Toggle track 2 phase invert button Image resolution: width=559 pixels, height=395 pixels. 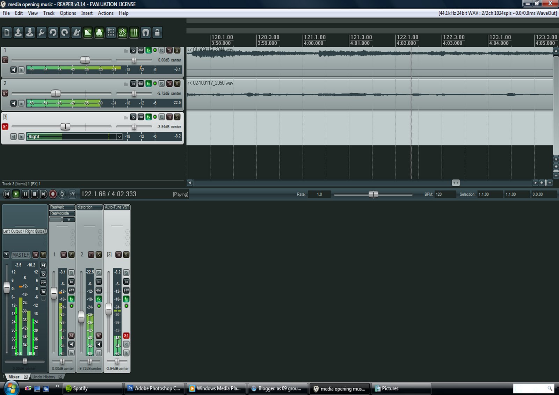162,83
